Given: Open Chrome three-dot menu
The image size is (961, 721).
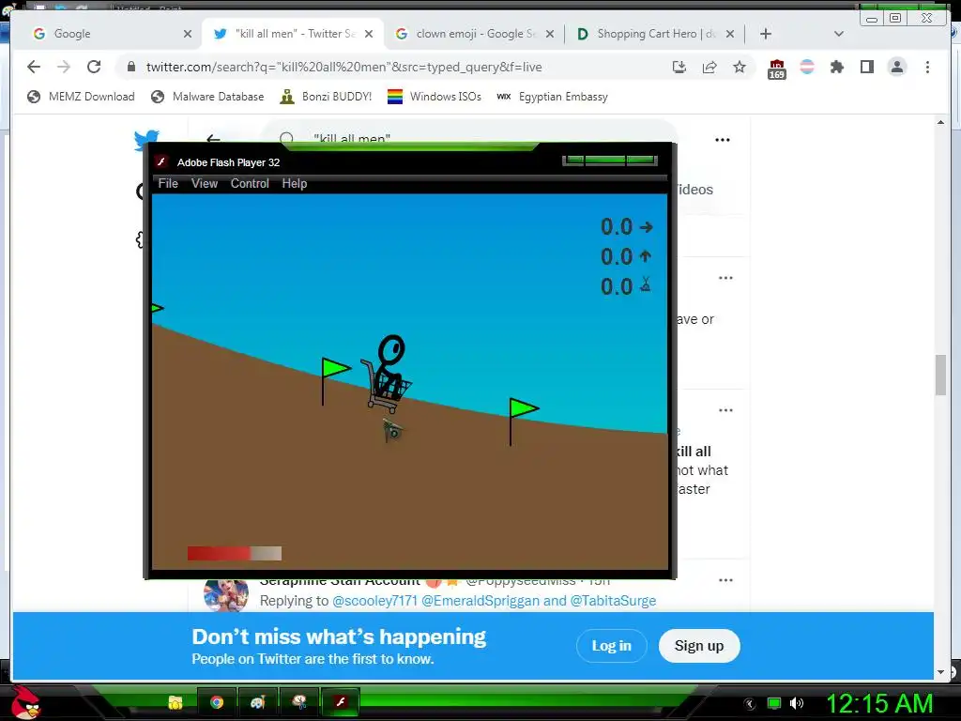Looking at the screenshot, I should coord(927,67).
